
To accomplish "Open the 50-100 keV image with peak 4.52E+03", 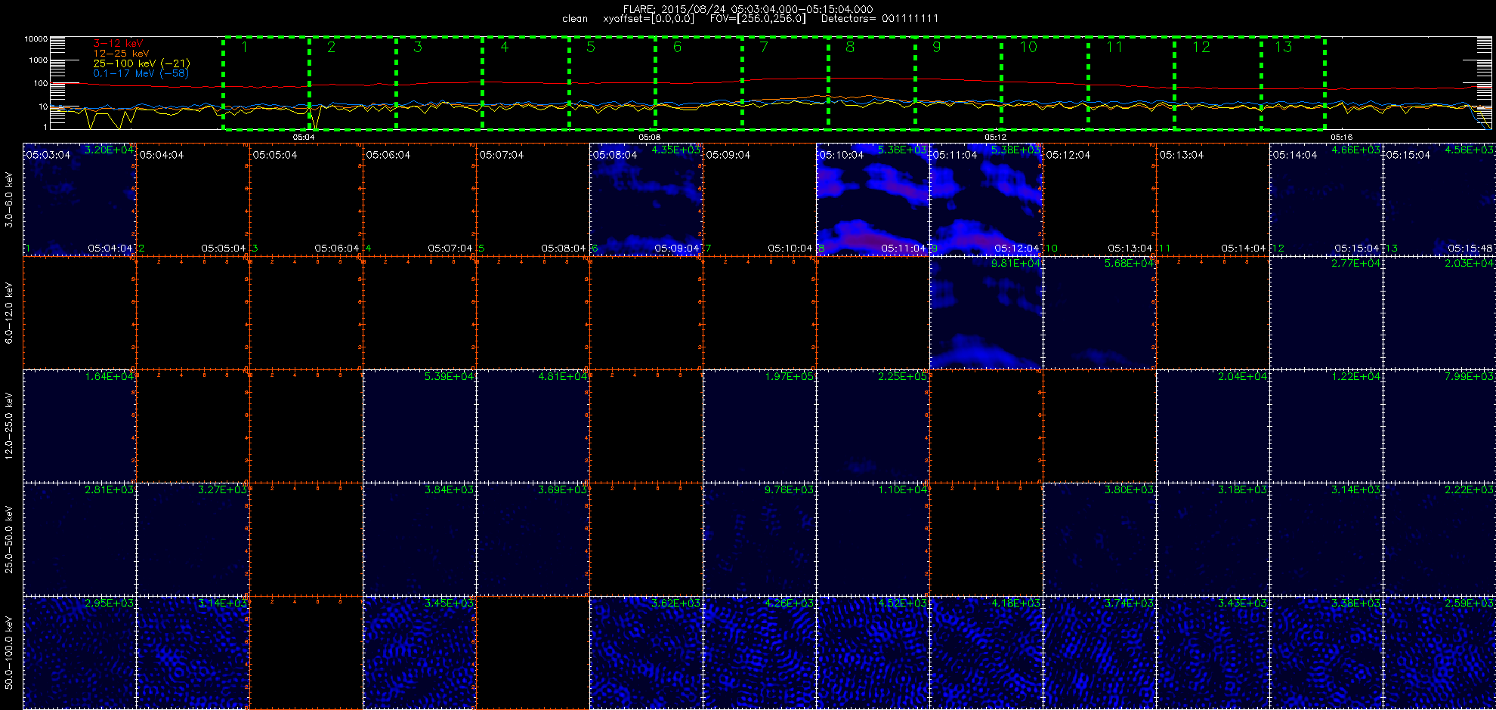I will pyautogui.click(x=873, y=653).
